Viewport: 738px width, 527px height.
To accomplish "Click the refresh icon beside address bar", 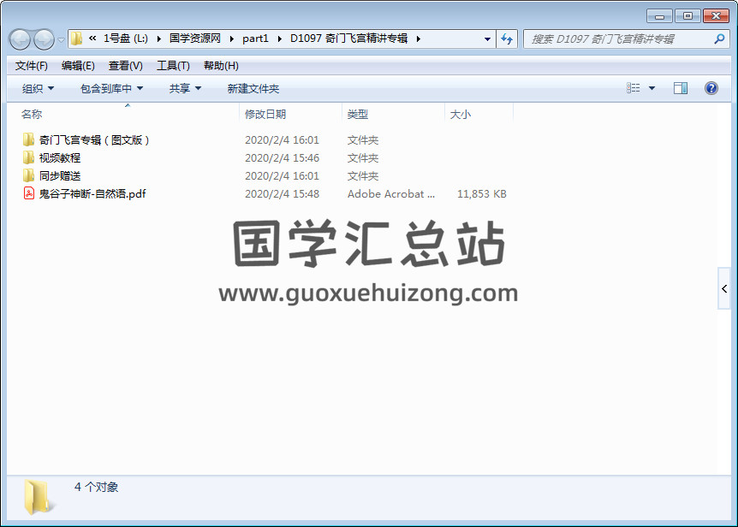I will point(507,39).
